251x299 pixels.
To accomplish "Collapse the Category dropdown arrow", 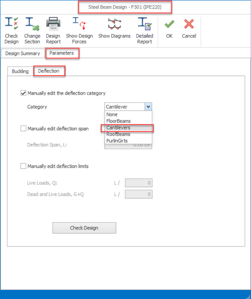I will point(148,107).
